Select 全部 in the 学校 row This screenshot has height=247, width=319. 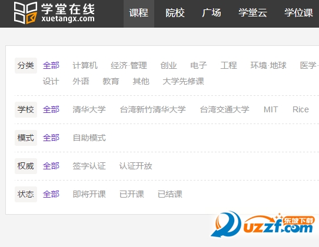click(51, 109)
